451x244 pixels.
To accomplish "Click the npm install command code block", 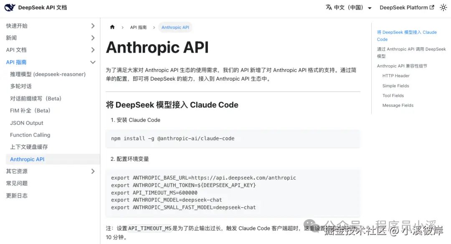I will pos(233,138).
